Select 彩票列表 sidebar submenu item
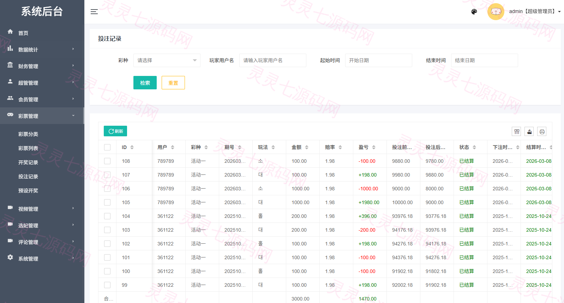564x303 pixels. (x=28, y=148)
